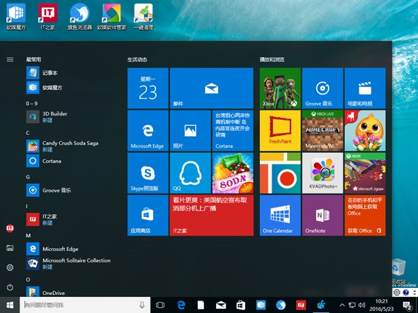The image size is (418, 313).
Task: Click the network icon in system tray
Action: pyautogui.click(x=352, y=305)
